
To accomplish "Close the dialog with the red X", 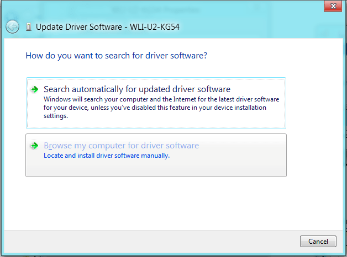I will 333,6.
